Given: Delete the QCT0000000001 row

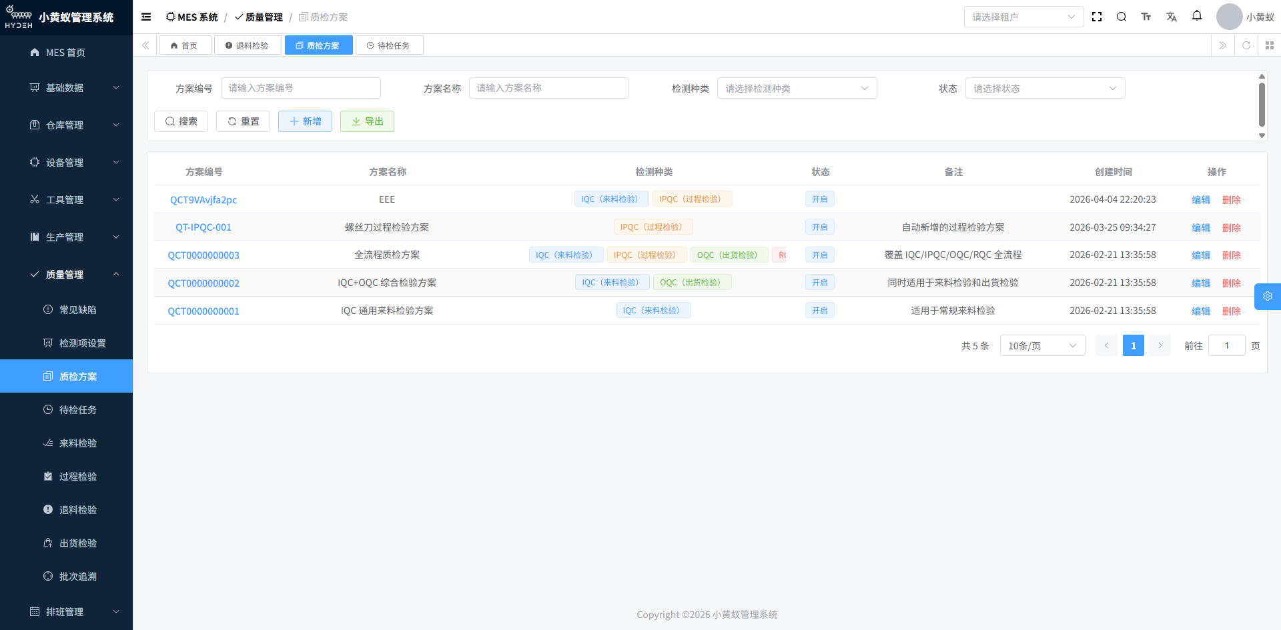Looking at the screenshot, I should point(1232,311).
